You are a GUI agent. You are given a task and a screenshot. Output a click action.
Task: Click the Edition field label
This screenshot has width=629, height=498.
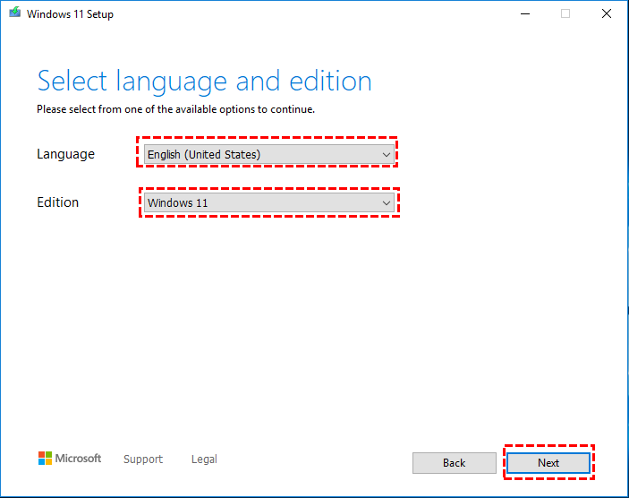click(57, 202)
